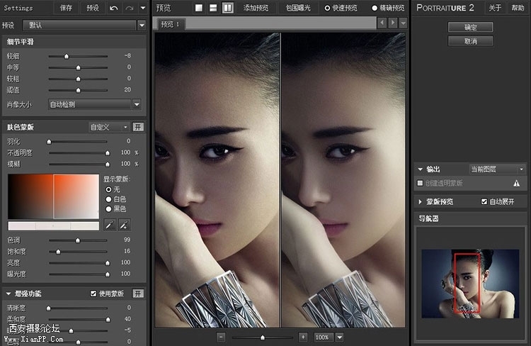Click the skin tone color gradient picker
The width and height of the screenshot is (531, 346).
(53, 196)
